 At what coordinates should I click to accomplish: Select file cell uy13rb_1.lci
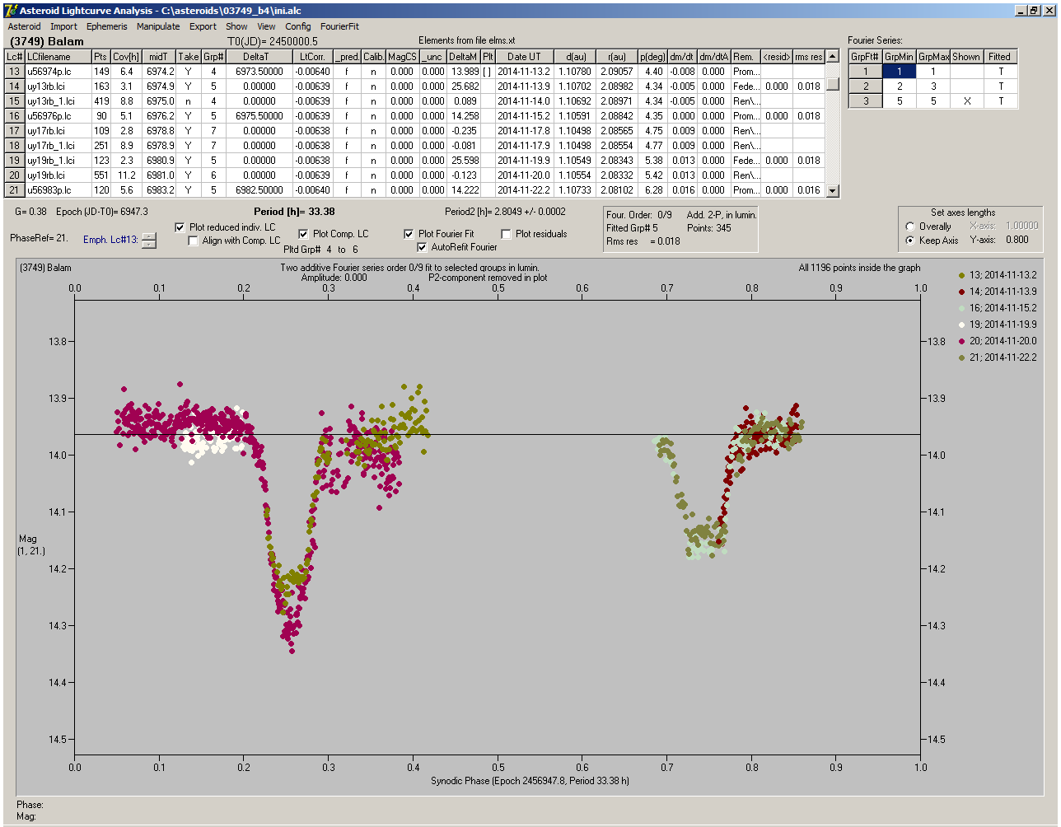(x=57, y=101)
